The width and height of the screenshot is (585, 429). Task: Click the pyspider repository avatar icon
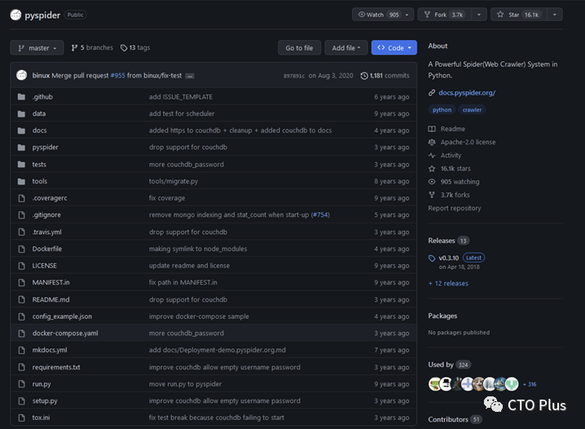[x=15, y=15]
